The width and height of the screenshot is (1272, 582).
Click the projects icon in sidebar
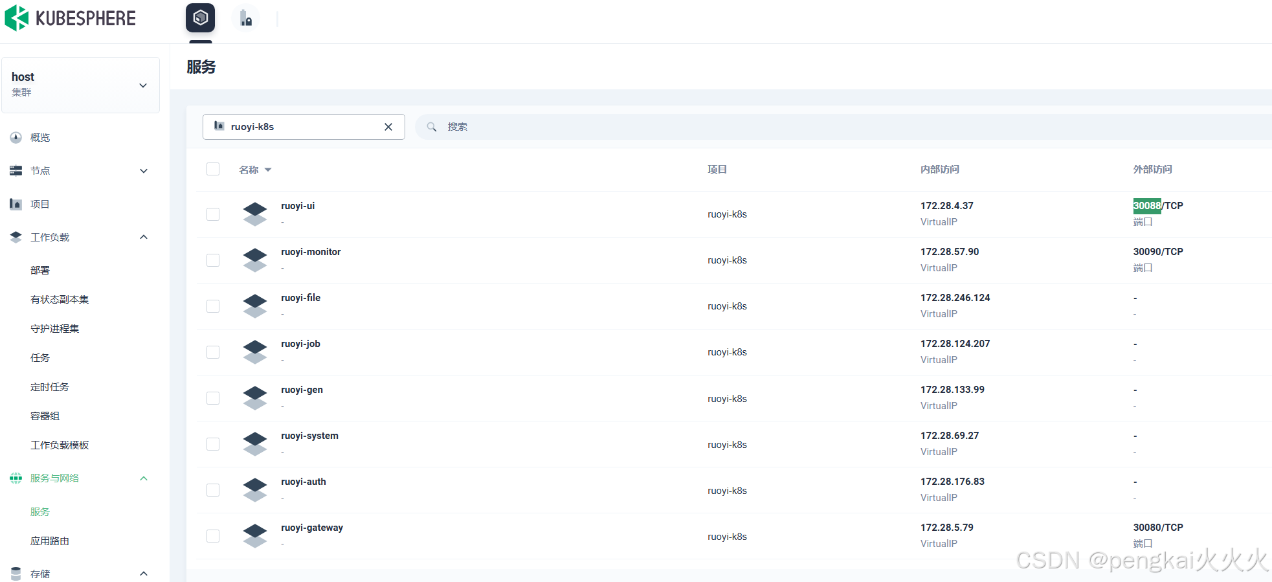(16, 204)
